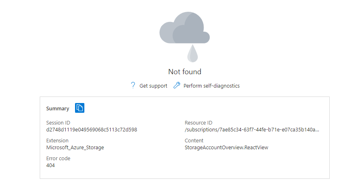
Task: Click the raindrop under the cloud
Action: click(193, 53)
